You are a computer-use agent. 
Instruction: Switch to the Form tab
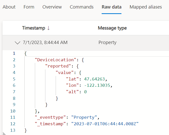click(29, 7)
